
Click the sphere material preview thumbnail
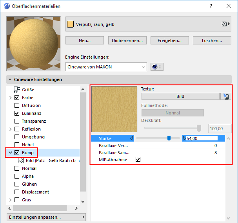[x=34, y=44]
